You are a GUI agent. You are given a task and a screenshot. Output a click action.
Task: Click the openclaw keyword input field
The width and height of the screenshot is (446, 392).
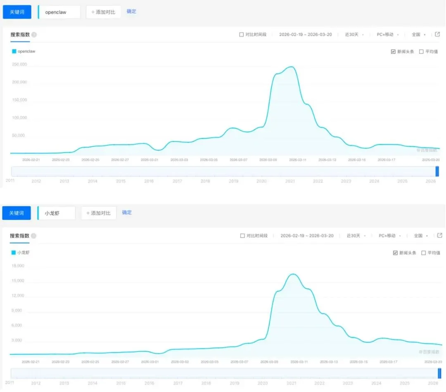(x=59, y=12)
